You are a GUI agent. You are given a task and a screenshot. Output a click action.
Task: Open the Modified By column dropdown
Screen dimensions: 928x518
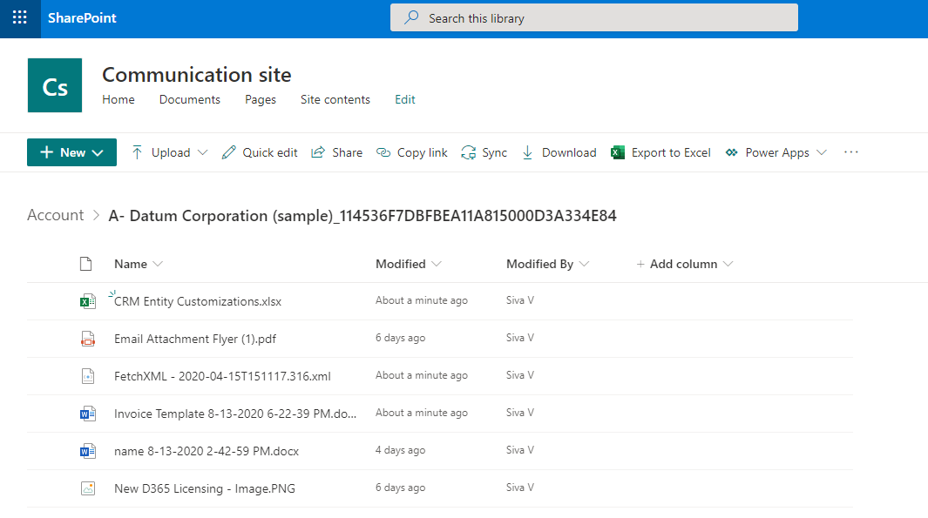[584, 265]
